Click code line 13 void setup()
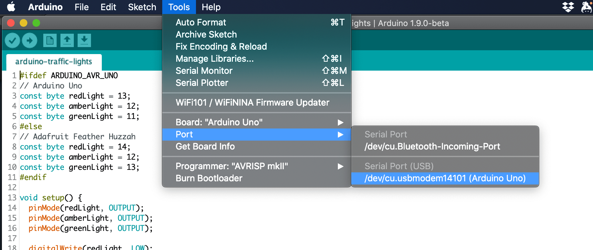Screen dimensions: 593x250 [51, 198]
